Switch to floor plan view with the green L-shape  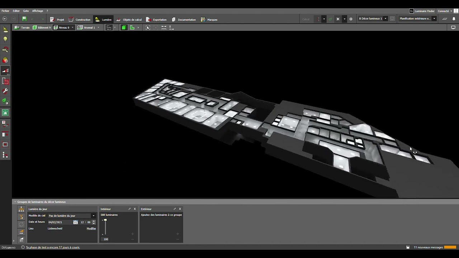(x=132, y=28)
